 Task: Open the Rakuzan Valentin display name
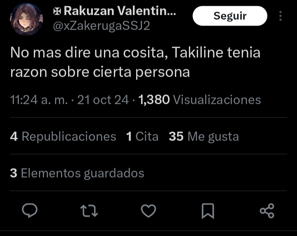point(120,11)
